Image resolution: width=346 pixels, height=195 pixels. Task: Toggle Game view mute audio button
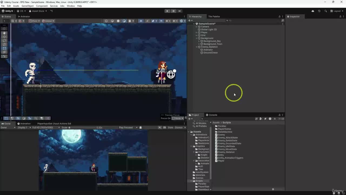click(160, 128)
